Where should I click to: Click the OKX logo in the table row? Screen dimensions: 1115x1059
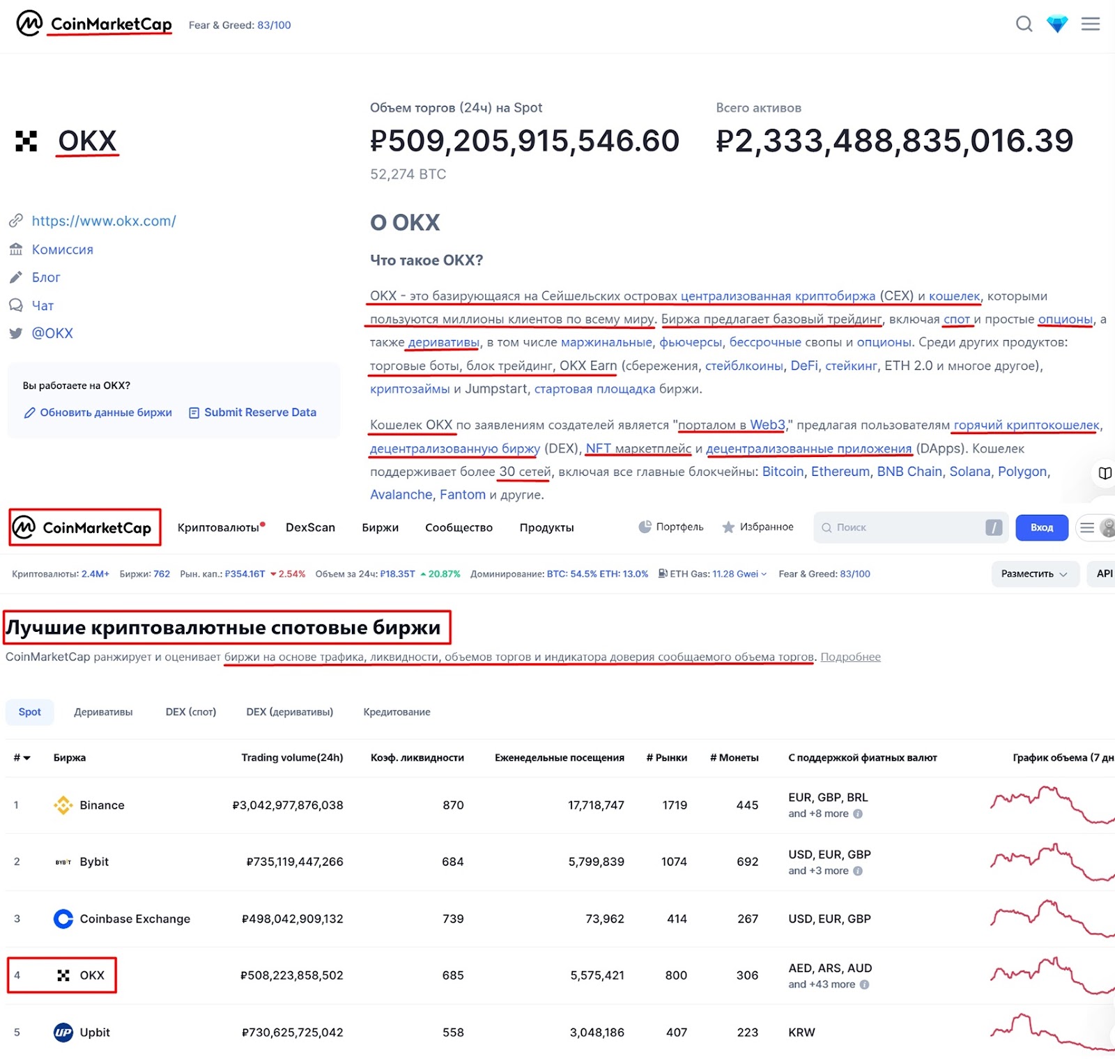point(63,975)
